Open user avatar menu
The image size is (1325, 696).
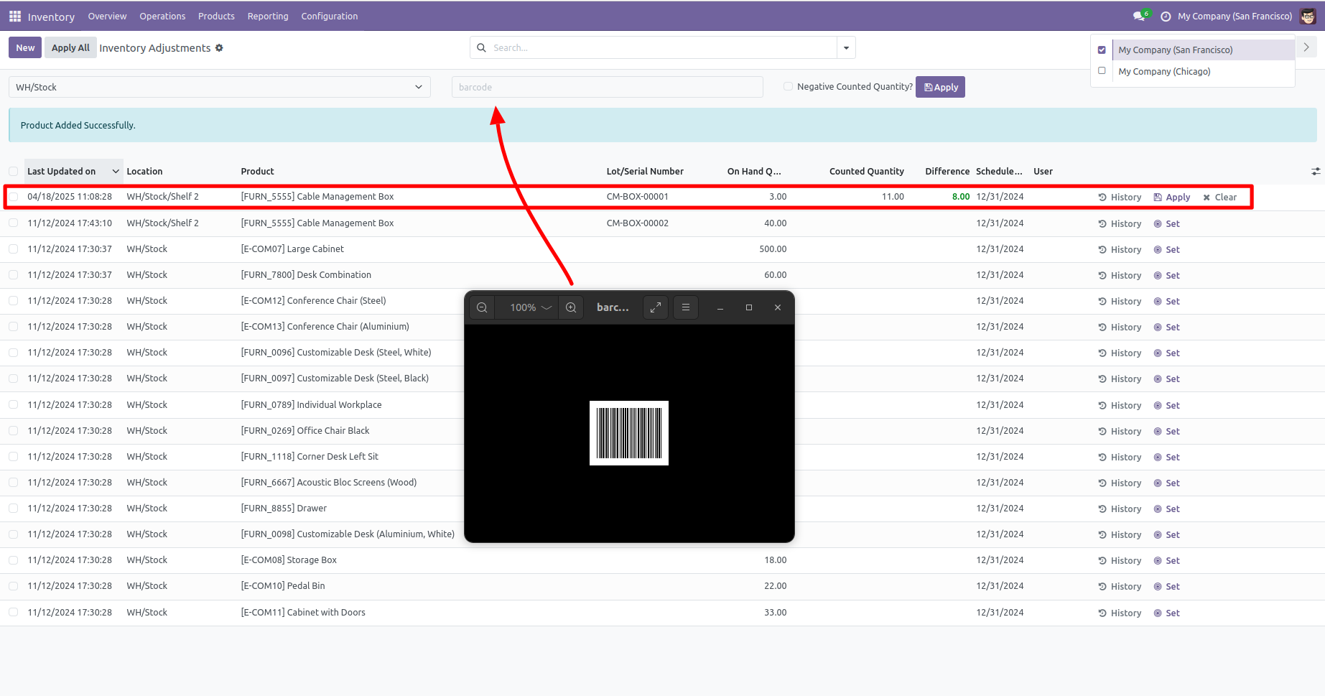tap(1308, 16)
